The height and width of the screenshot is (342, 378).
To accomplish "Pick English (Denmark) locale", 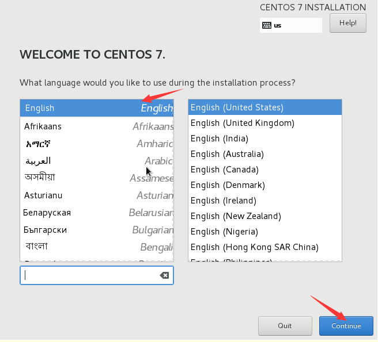I will pyautogui.click(x=265, y=185).
